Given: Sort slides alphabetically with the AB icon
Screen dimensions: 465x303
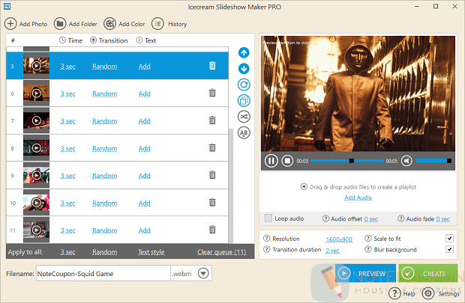Looking at the screenshot, I should click(x=244, y=132).
